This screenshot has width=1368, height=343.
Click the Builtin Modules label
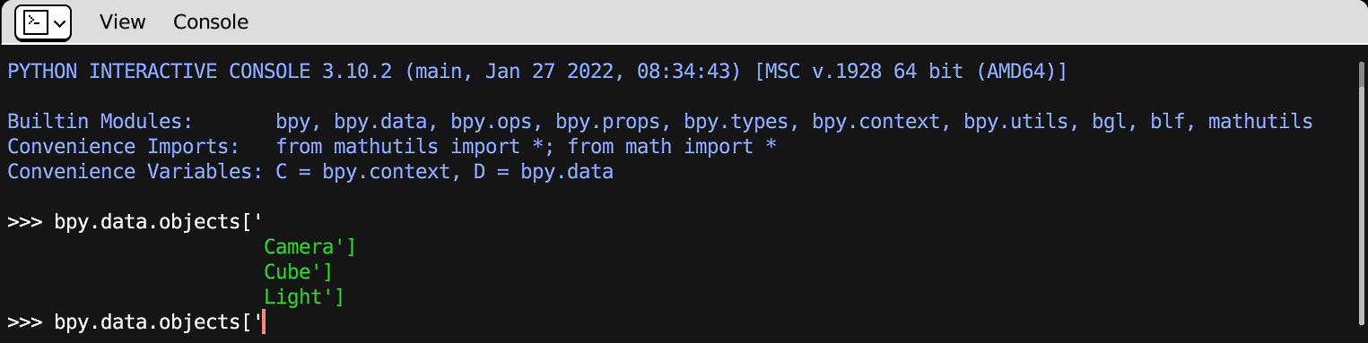100,121
